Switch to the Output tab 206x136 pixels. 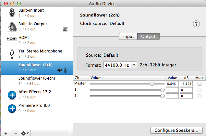tap(149, 36)
